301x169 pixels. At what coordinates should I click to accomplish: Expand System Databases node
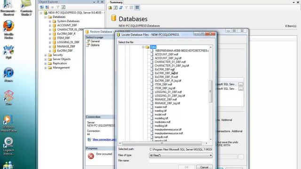(x=50, y=21)
